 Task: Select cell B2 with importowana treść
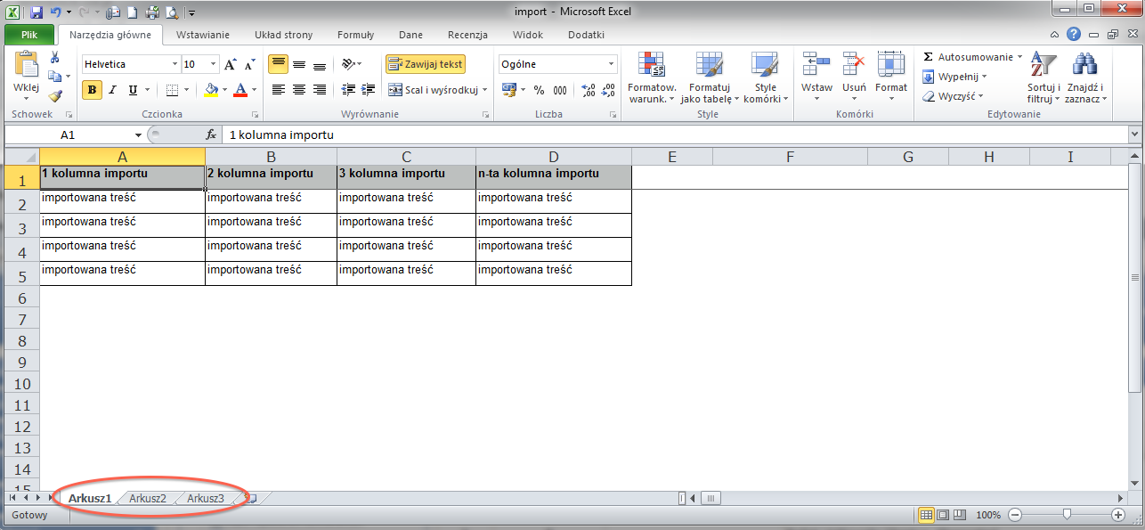click(271, 201)
